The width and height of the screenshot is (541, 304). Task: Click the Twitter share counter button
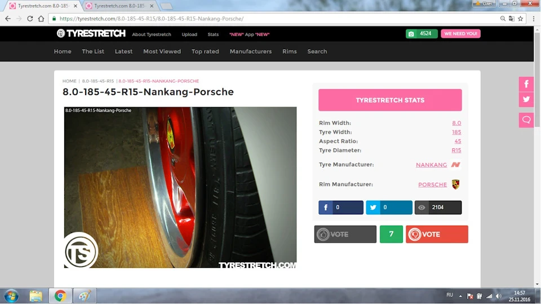coord(389,208)
